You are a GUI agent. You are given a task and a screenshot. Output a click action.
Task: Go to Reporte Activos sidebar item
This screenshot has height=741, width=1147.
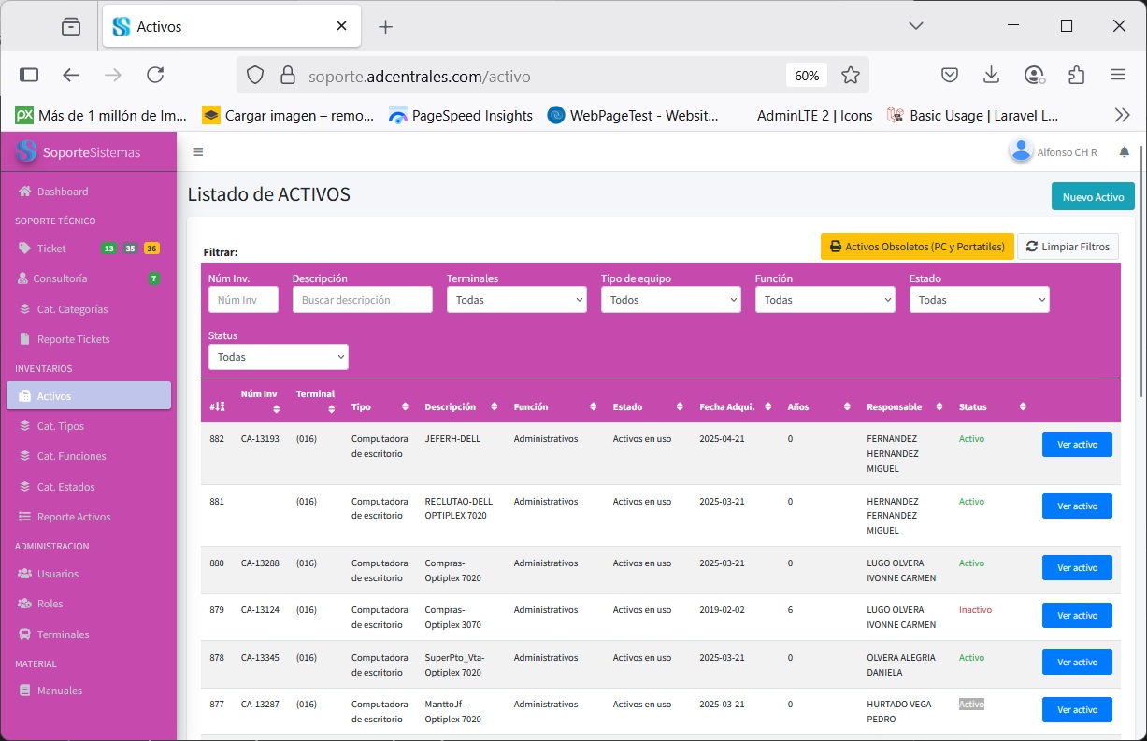coord(73,517)
